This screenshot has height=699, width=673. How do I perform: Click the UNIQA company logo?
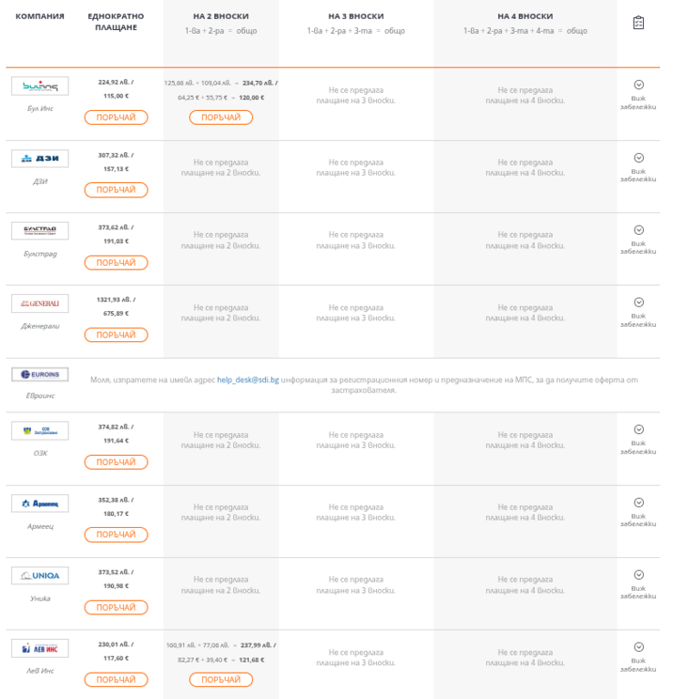click(40, 575)
